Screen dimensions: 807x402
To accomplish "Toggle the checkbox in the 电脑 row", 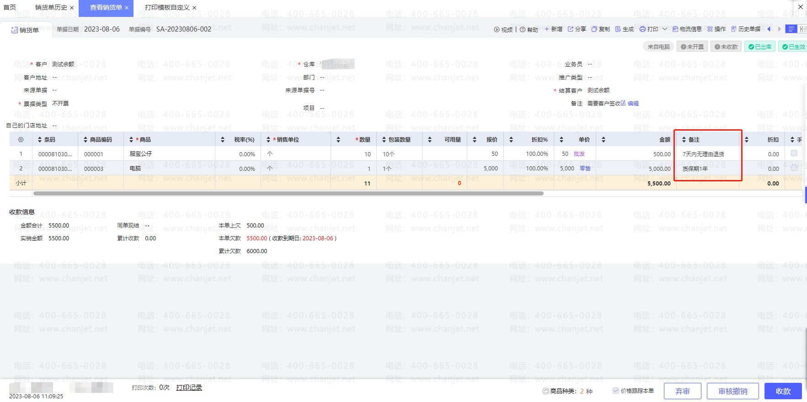I will click(x=794, y=168).
